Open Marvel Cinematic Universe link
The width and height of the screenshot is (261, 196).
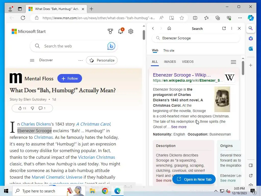tap(57, 177)
